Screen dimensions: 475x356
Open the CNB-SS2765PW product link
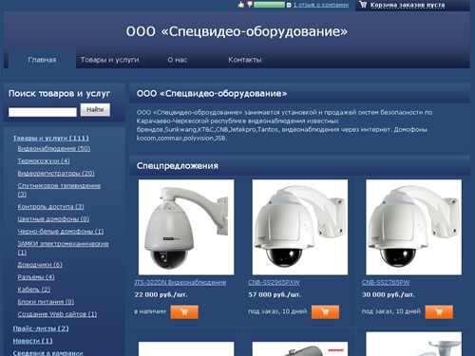point(386,282)
